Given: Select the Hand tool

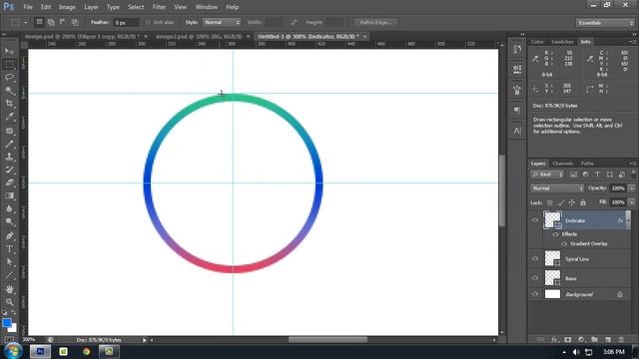Looking at the screenshot, I should tap(9, 289).
